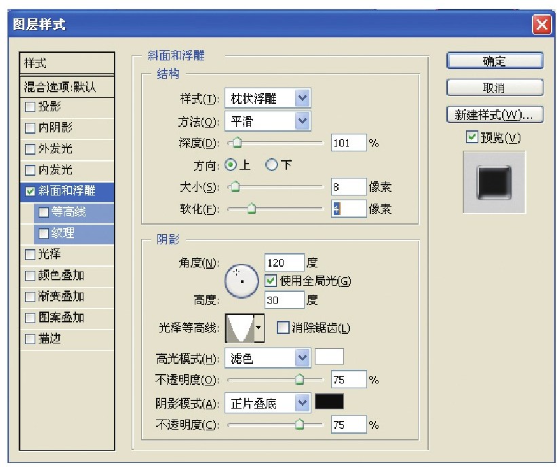557x467 pixels.
Task: Expand the 光泽等高线 contour picker arrow
Action: pos(259,328)
